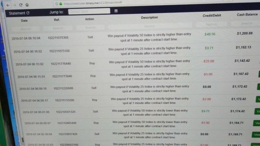Image resolution: width=260 pixels, height=146 pixels.
Task: Open site information circle icon in address bar
Action: click(56, 3)
